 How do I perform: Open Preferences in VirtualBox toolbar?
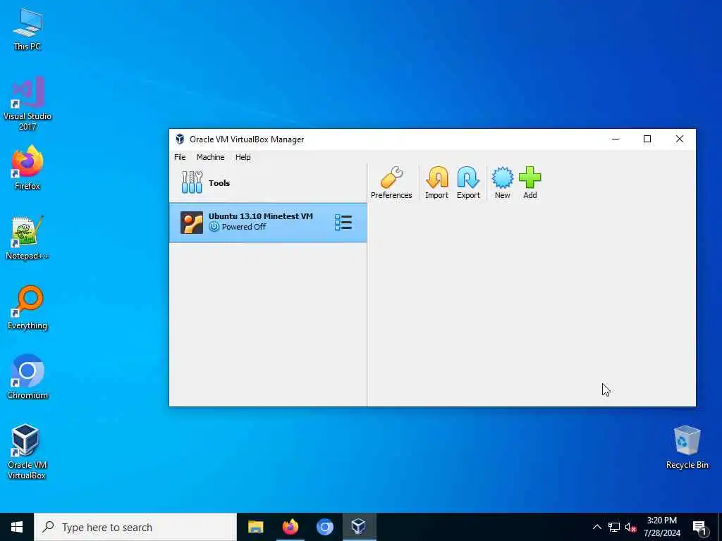click(x=391, y=182)
